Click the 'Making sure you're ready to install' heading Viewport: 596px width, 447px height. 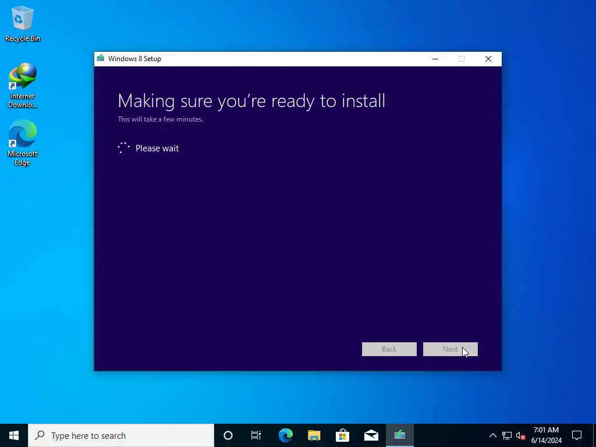pos(251,101)
